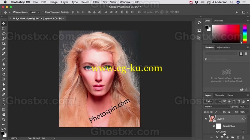
Task: Switch to the Channels tab
Action: coord(219,95)
